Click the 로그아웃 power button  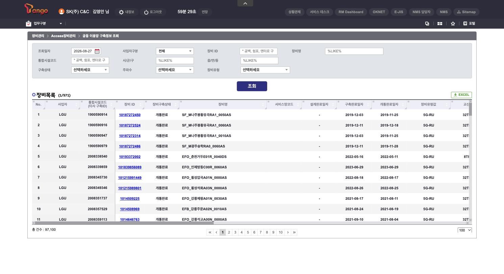tap(153, 12)
